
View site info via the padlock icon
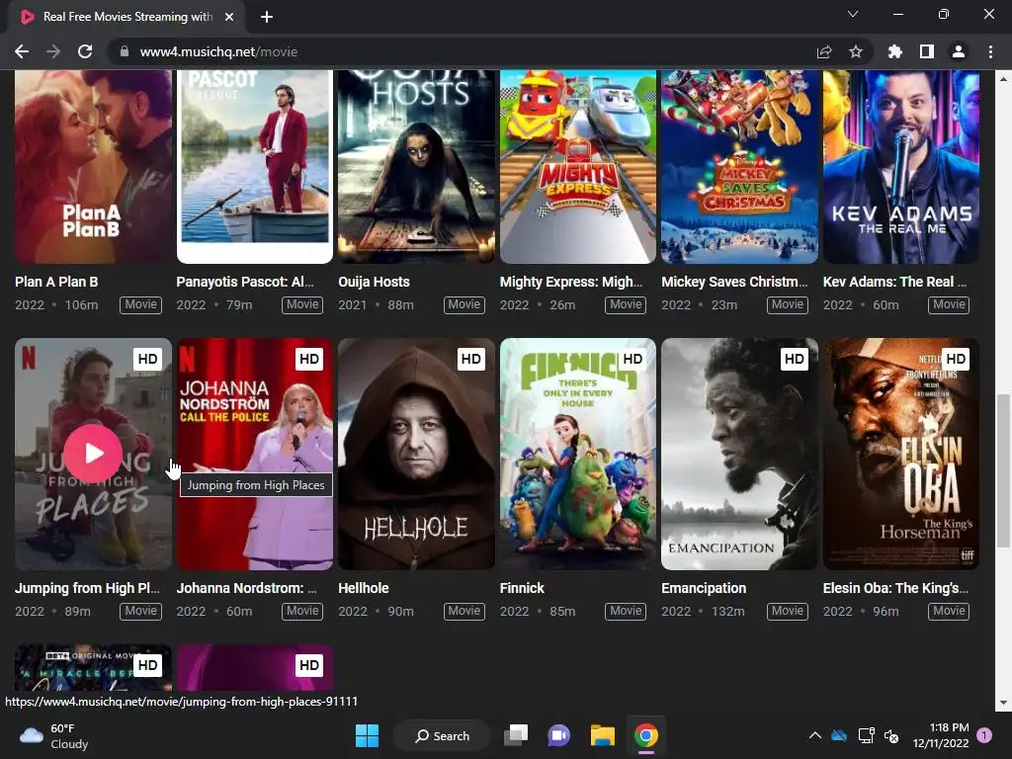(125, 51)
